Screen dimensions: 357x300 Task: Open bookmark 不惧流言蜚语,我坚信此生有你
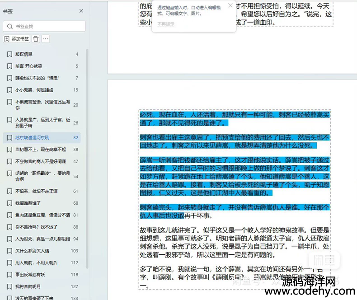pyautogui.click(x=42, y=105)
